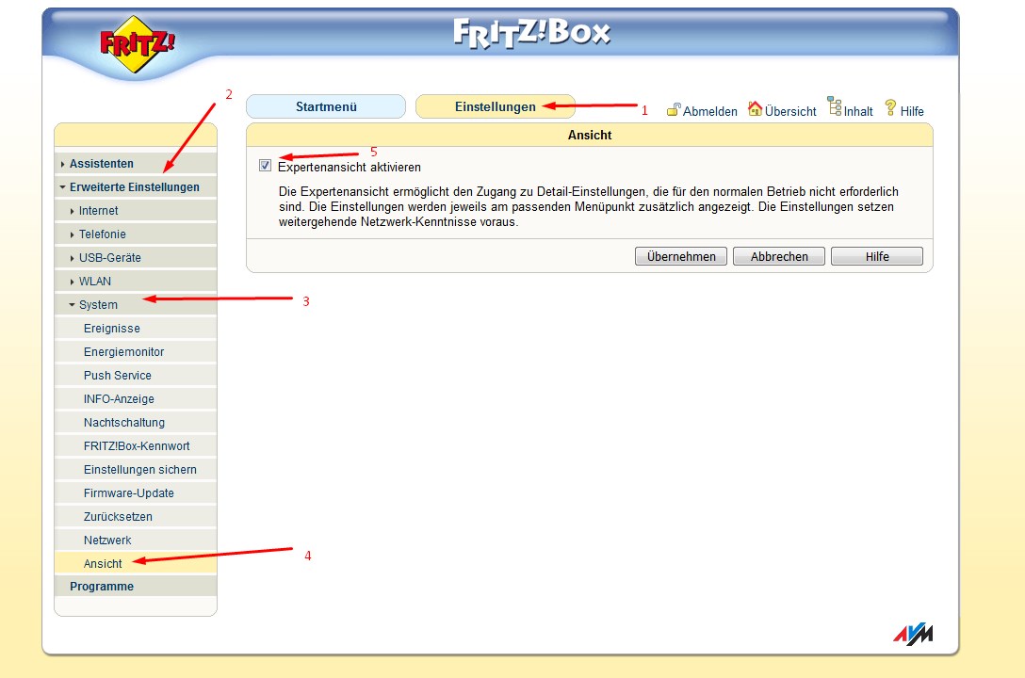
Task: Open the Push Service menu entry
Action: (136, 375)
